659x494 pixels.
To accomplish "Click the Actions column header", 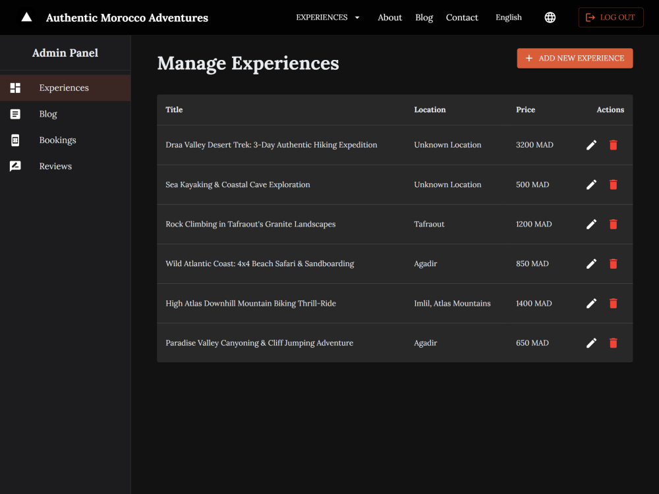I will [610, 109].
